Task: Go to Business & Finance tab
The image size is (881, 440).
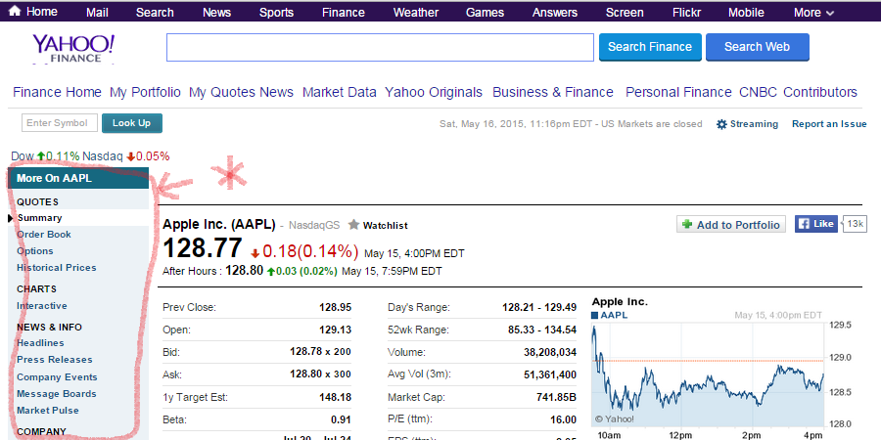Action: click(553, 92)
